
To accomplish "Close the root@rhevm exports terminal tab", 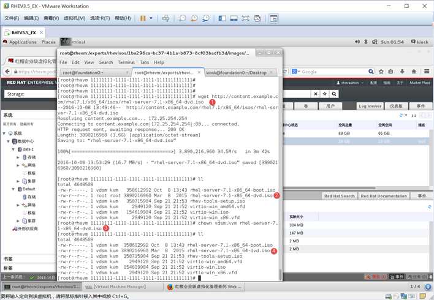I will [199, 72].
